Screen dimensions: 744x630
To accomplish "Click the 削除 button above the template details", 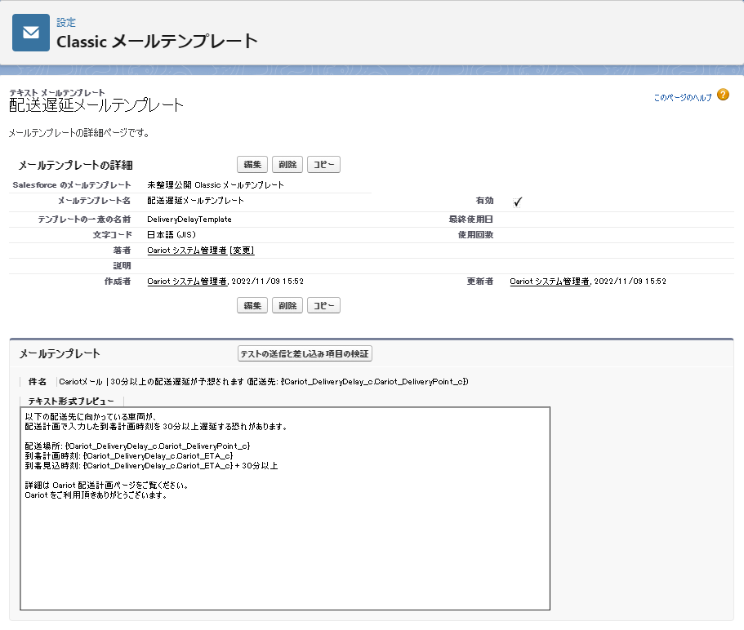I will coord(287,165).
